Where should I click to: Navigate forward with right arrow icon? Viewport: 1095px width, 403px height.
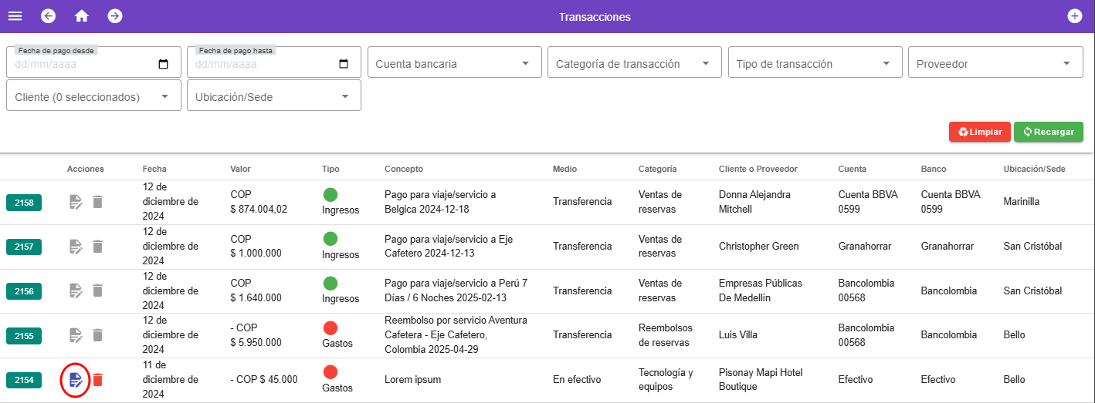[x=115, y=16]
